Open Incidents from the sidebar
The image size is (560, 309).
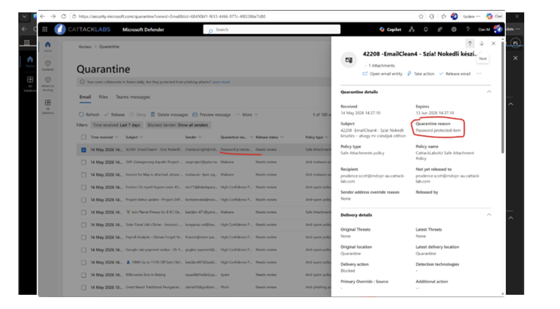pyautogui.click(x=48, y=65)
